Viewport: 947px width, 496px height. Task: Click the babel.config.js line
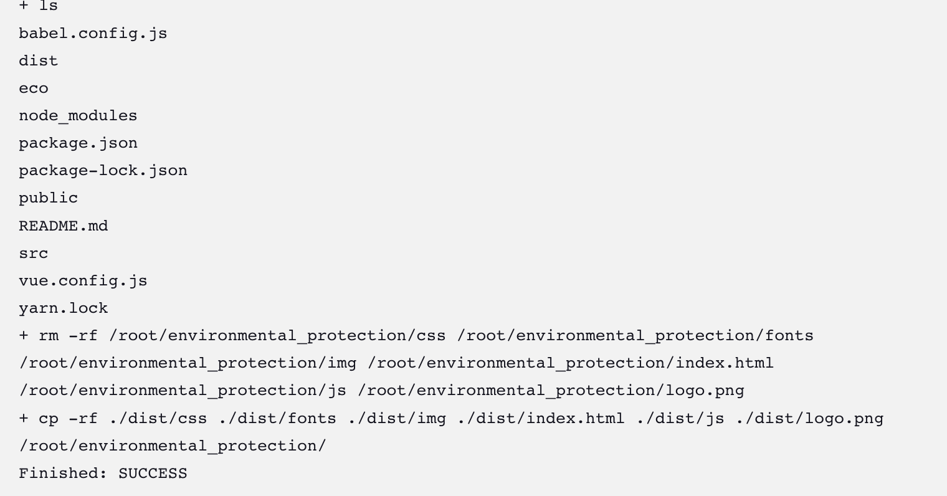click(93, 33)
